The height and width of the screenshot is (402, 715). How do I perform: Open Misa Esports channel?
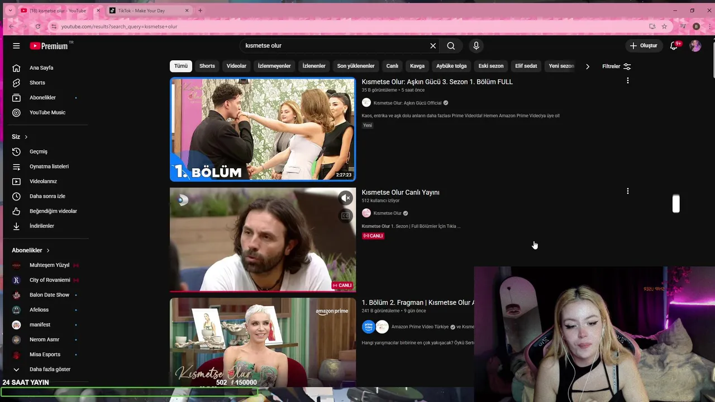pyautogui.click(x=45, y=355)
